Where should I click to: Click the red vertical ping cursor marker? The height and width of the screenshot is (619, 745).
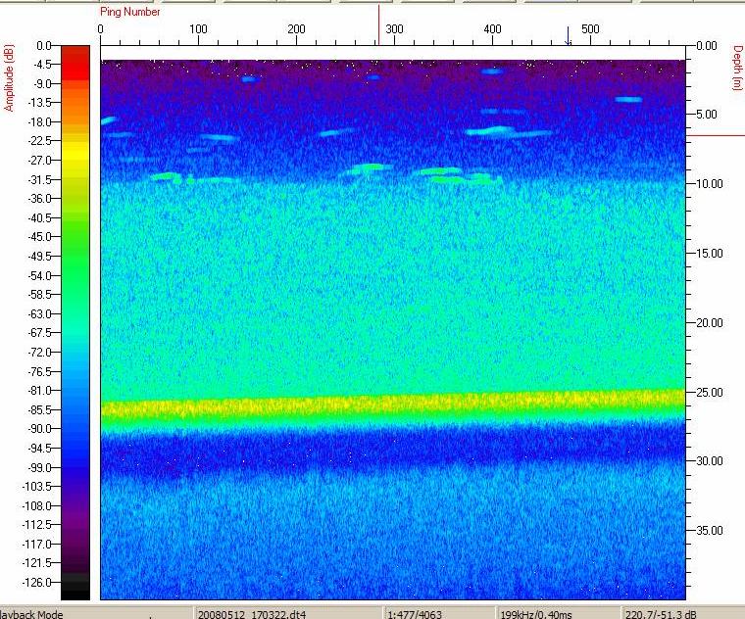coord(378,24)
